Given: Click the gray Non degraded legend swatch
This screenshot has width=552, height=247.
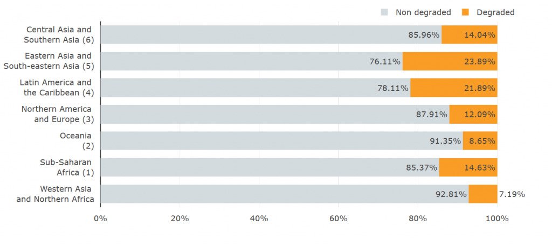Looking at the screenshot, I should pyautogui.click(x=385, y=12).
